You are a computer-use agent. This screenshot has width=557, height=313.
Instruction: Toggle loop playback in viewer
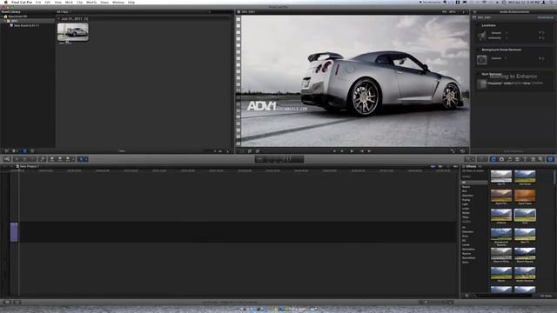462,150
